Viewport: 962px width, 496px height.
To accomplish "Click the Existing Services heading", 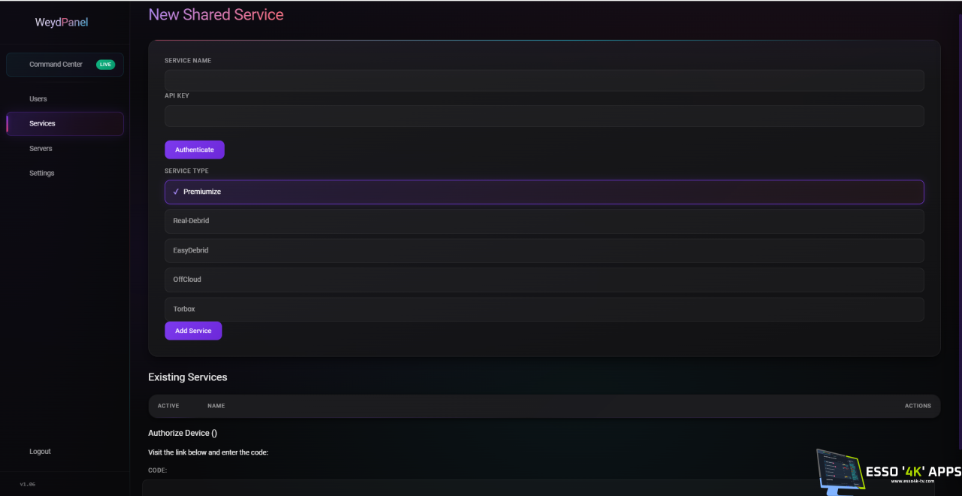I will coord(188,377).
